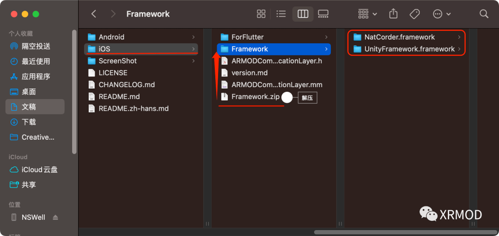Switch to icon view
The width and height of the screenshot is (499, 236).
click(261, 14)
